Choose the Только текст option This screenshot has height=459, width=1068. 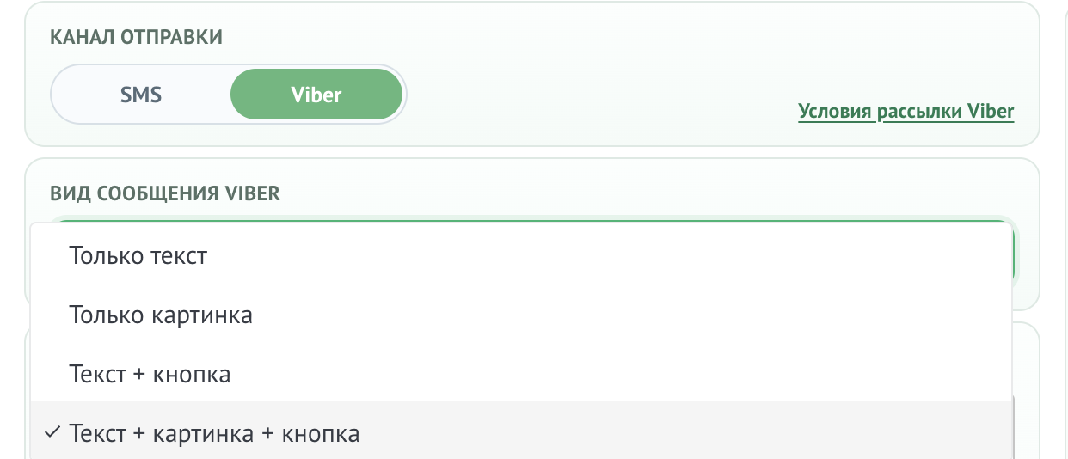138,255
